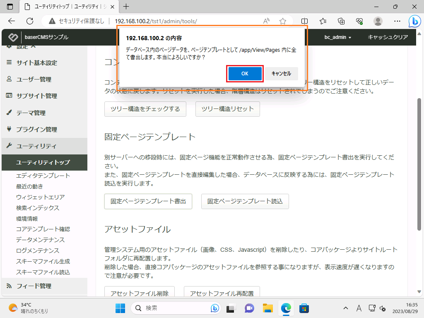Viewport: 424px width, 318px height.
Task: Open File Explorer from taskbar
Action: point(268,308)
